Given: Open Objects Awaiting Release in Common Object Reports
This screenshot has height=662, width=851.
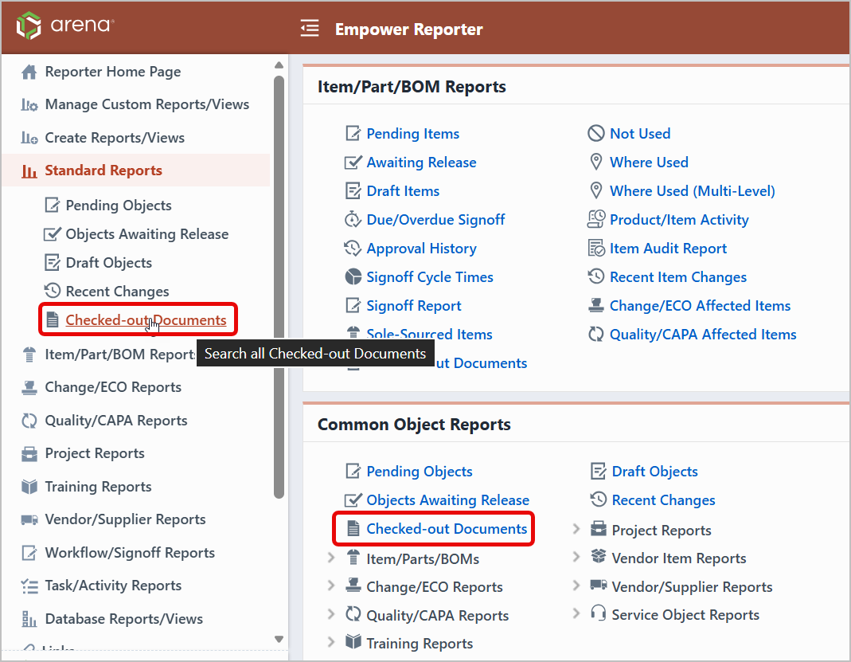Looking at the screenshot, I should [447, 500].
